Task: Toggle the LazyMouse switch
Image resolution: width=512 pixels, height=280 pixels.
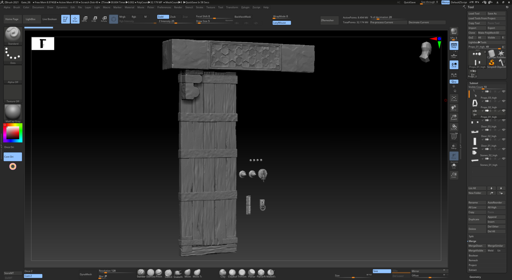Action: point(282,23)
